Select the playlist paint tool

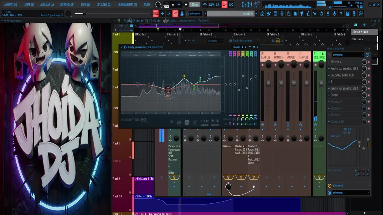[129, 21]
